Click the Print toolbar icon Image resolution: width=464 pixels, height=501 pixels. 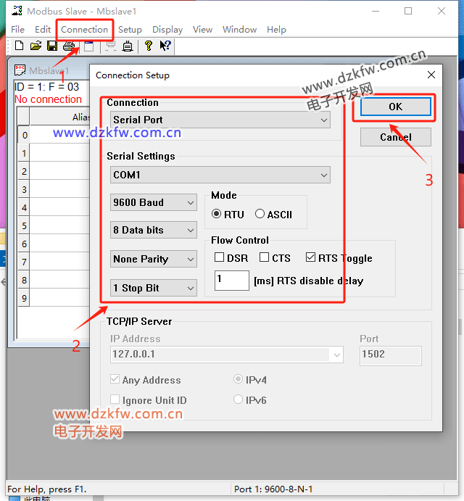(x=69, y=46)
